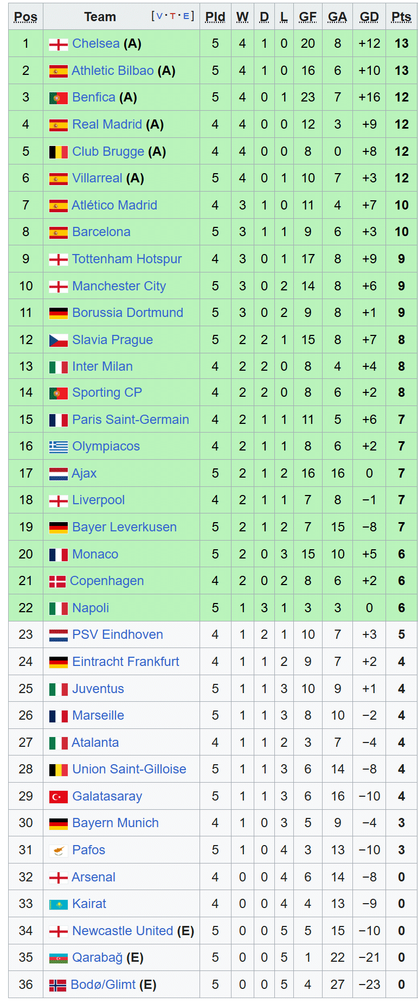The image size is (418, 1003).
Task: Open the Athletic Bilbao team link
Action: 113,71
